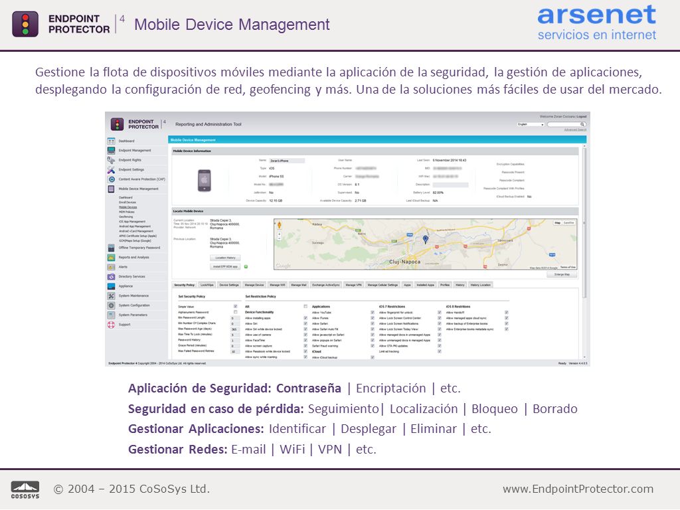
Task: Click the Enlarge Map button
Action: (562, 274)
